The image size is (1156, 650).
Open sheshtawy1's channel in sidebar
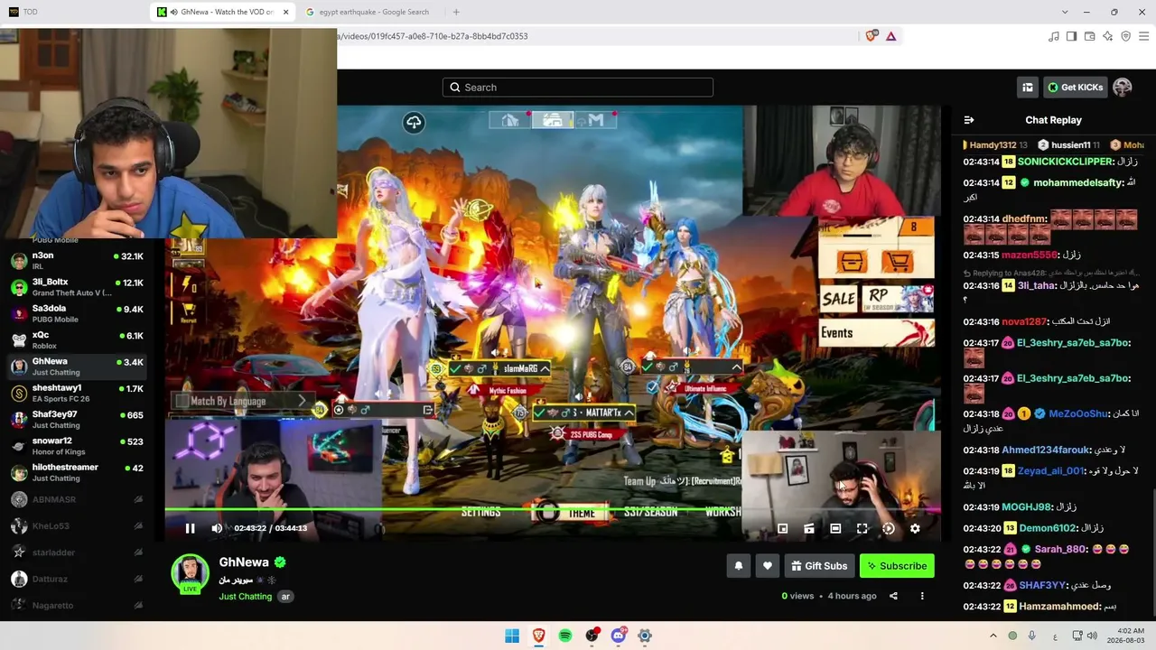[77, 393]
